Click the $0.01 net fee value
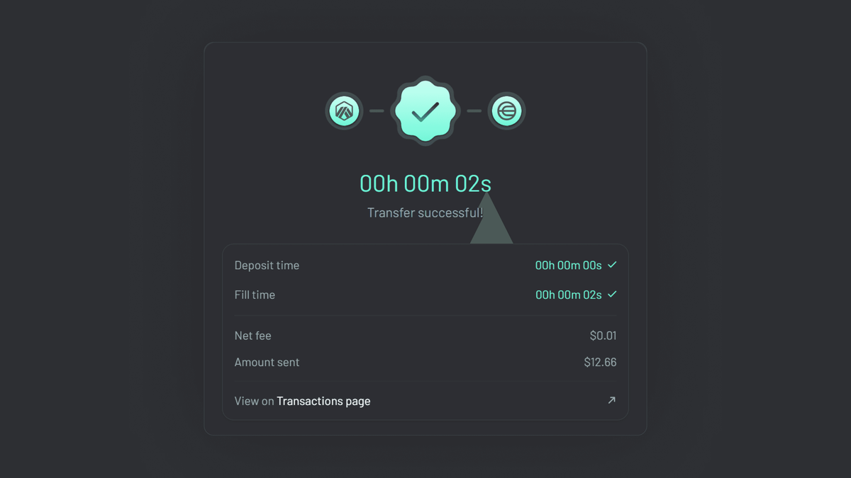This screenshot has height=478, width=851. (x=604, y=336)
